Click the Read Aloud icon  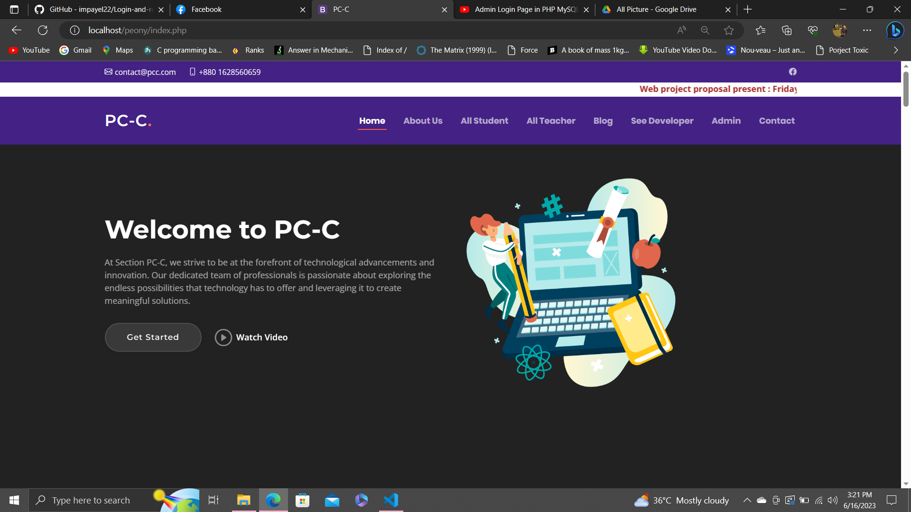pos(681,30)
